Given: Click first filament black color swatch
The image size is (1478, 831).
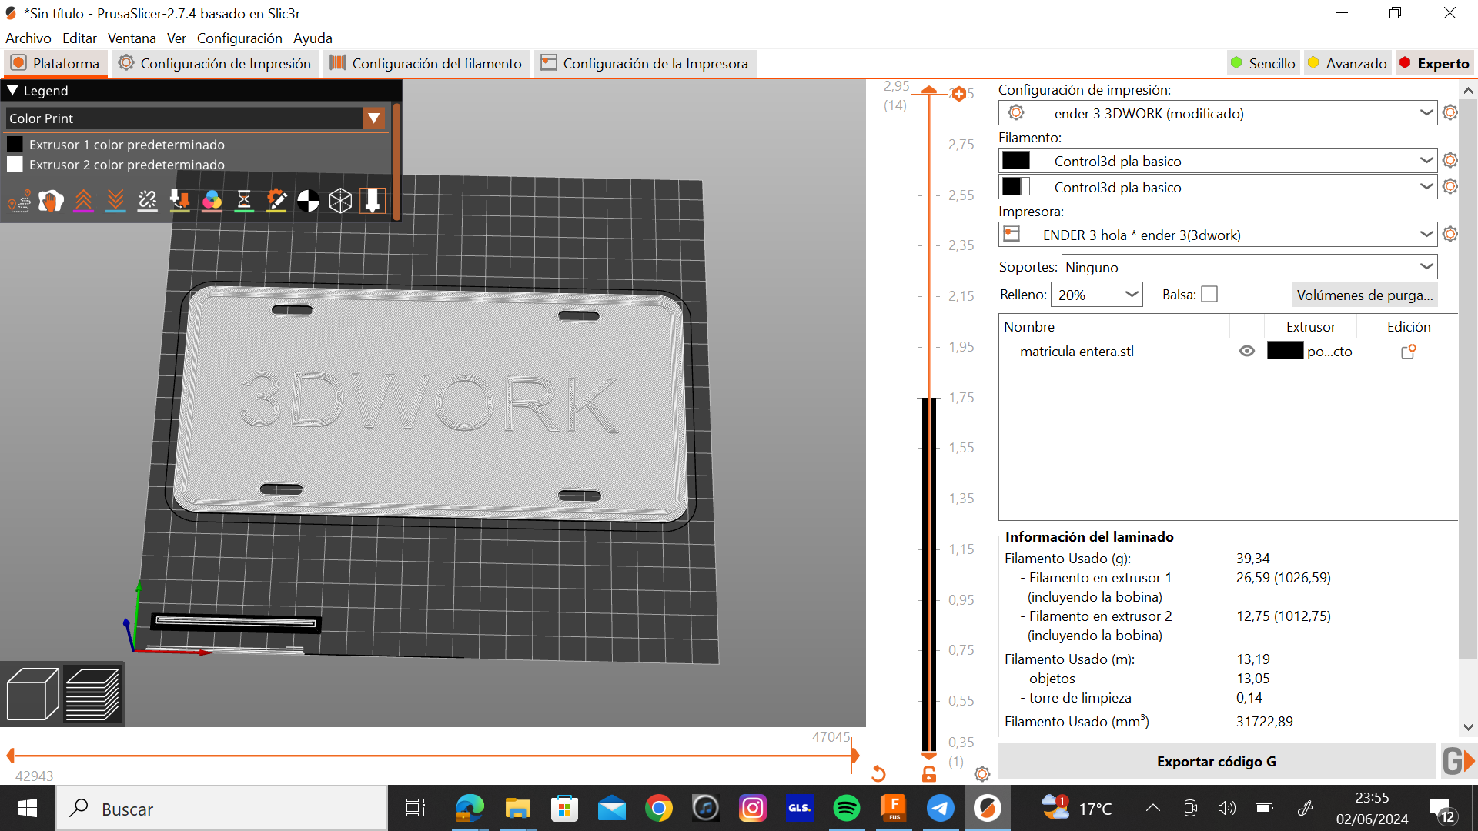Looking at the screenshot, I should (x=1016, y=161).
